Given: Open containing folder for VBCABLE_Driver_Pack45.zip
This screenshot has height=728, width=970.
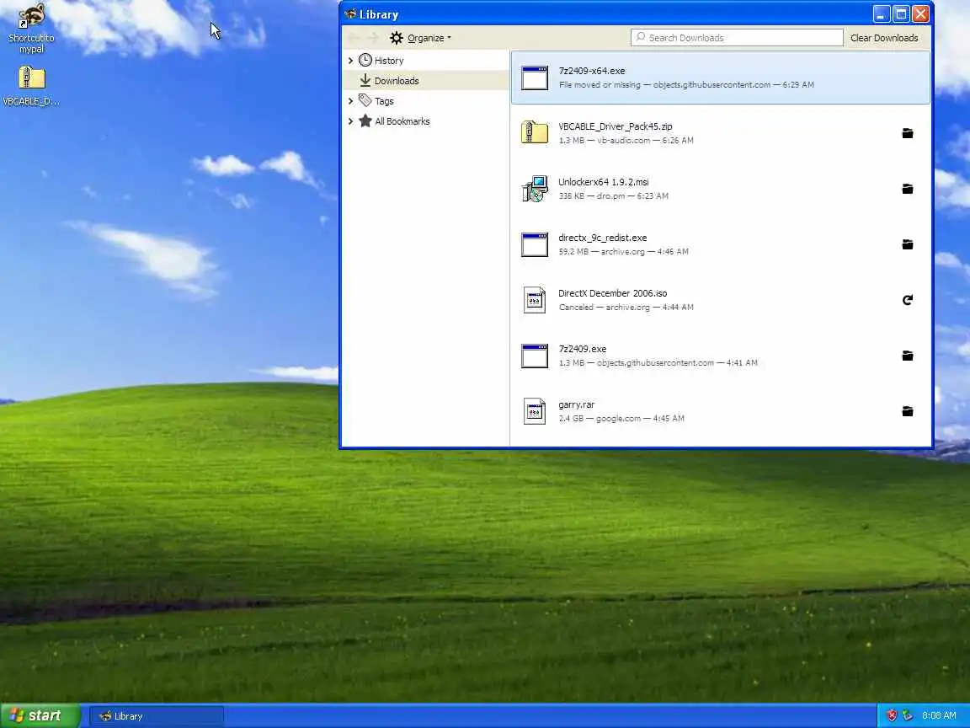Looking at the screenshot, I should (907, 133).
